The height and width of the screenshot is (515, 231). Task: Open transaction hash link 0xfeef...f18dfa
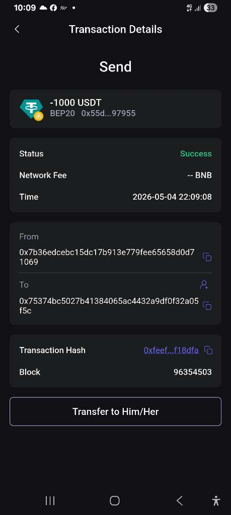click(171, 350)
